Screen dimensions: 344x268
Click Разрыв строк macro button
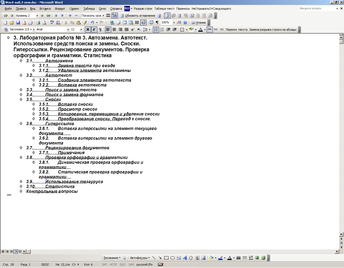point(143,9)
